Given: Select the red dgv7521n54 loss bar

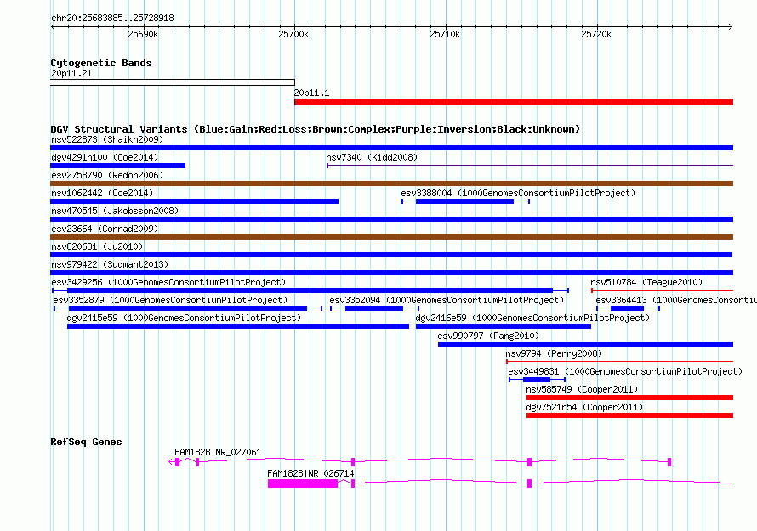Looking at the screenshot, I should click(629, 415).
